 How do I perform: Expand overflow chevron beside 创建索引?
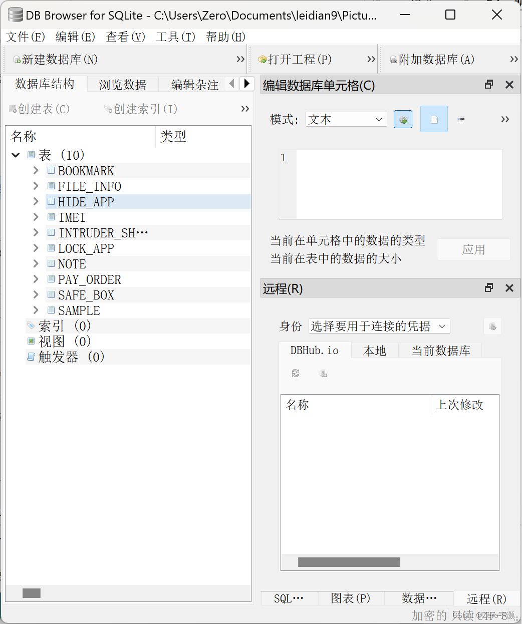click(x=245, y=109)
